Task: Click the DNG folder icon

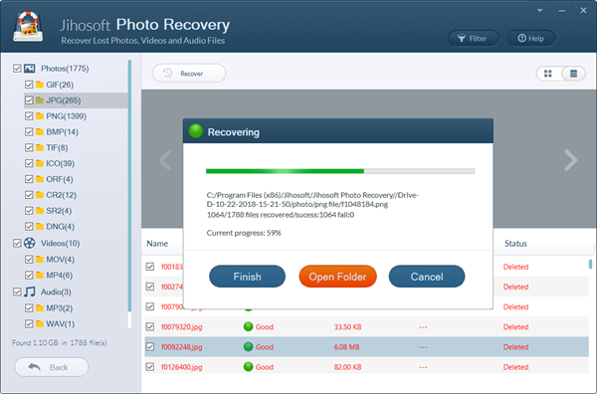Action: pos(40,227)
